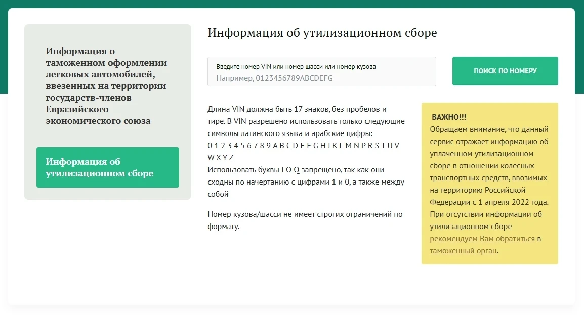The width and height of the screenshot is (584, 316).
Task: Click the "Длина VIN должна быть 17 знаков" sentence
Action: pos(297,109)
